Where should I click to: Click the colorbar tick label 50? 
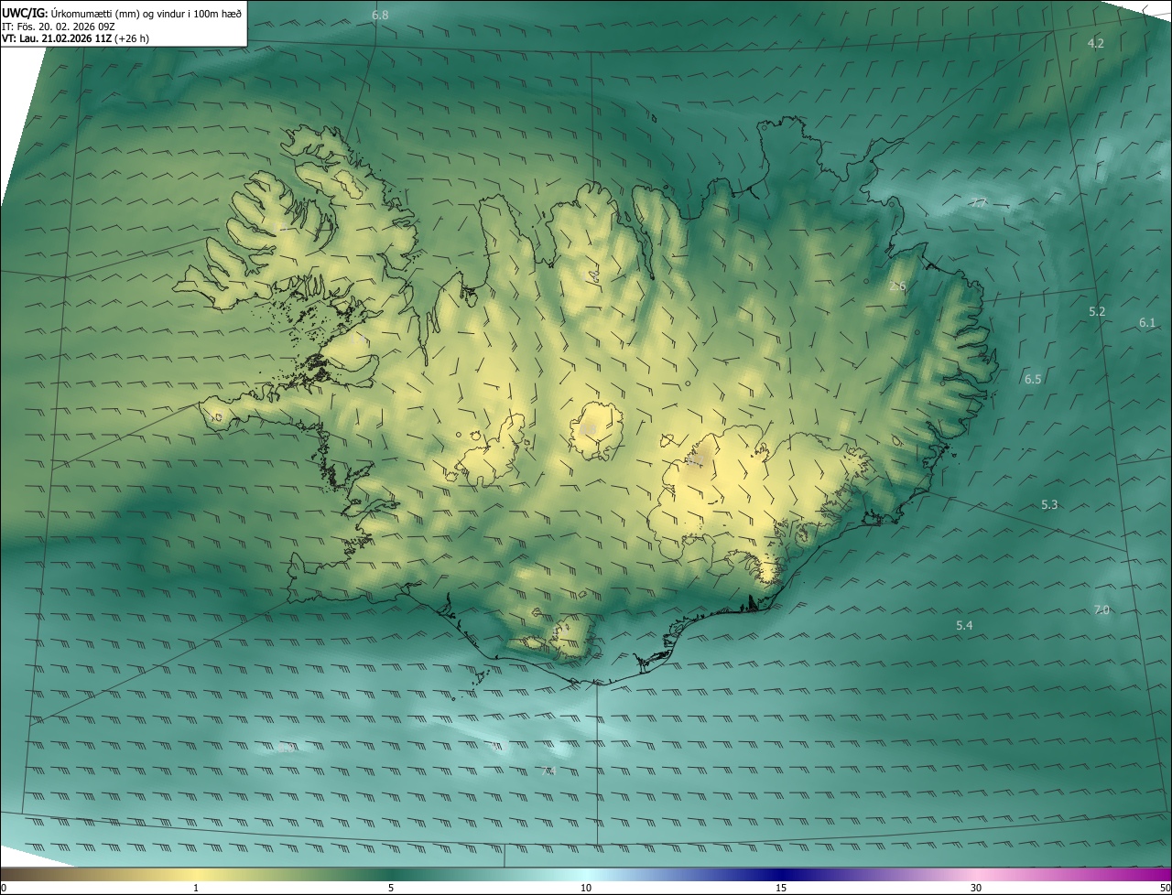1165,889
